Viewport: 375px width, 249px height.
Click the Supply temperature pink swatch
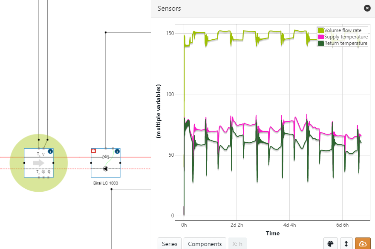click(320, 37)
